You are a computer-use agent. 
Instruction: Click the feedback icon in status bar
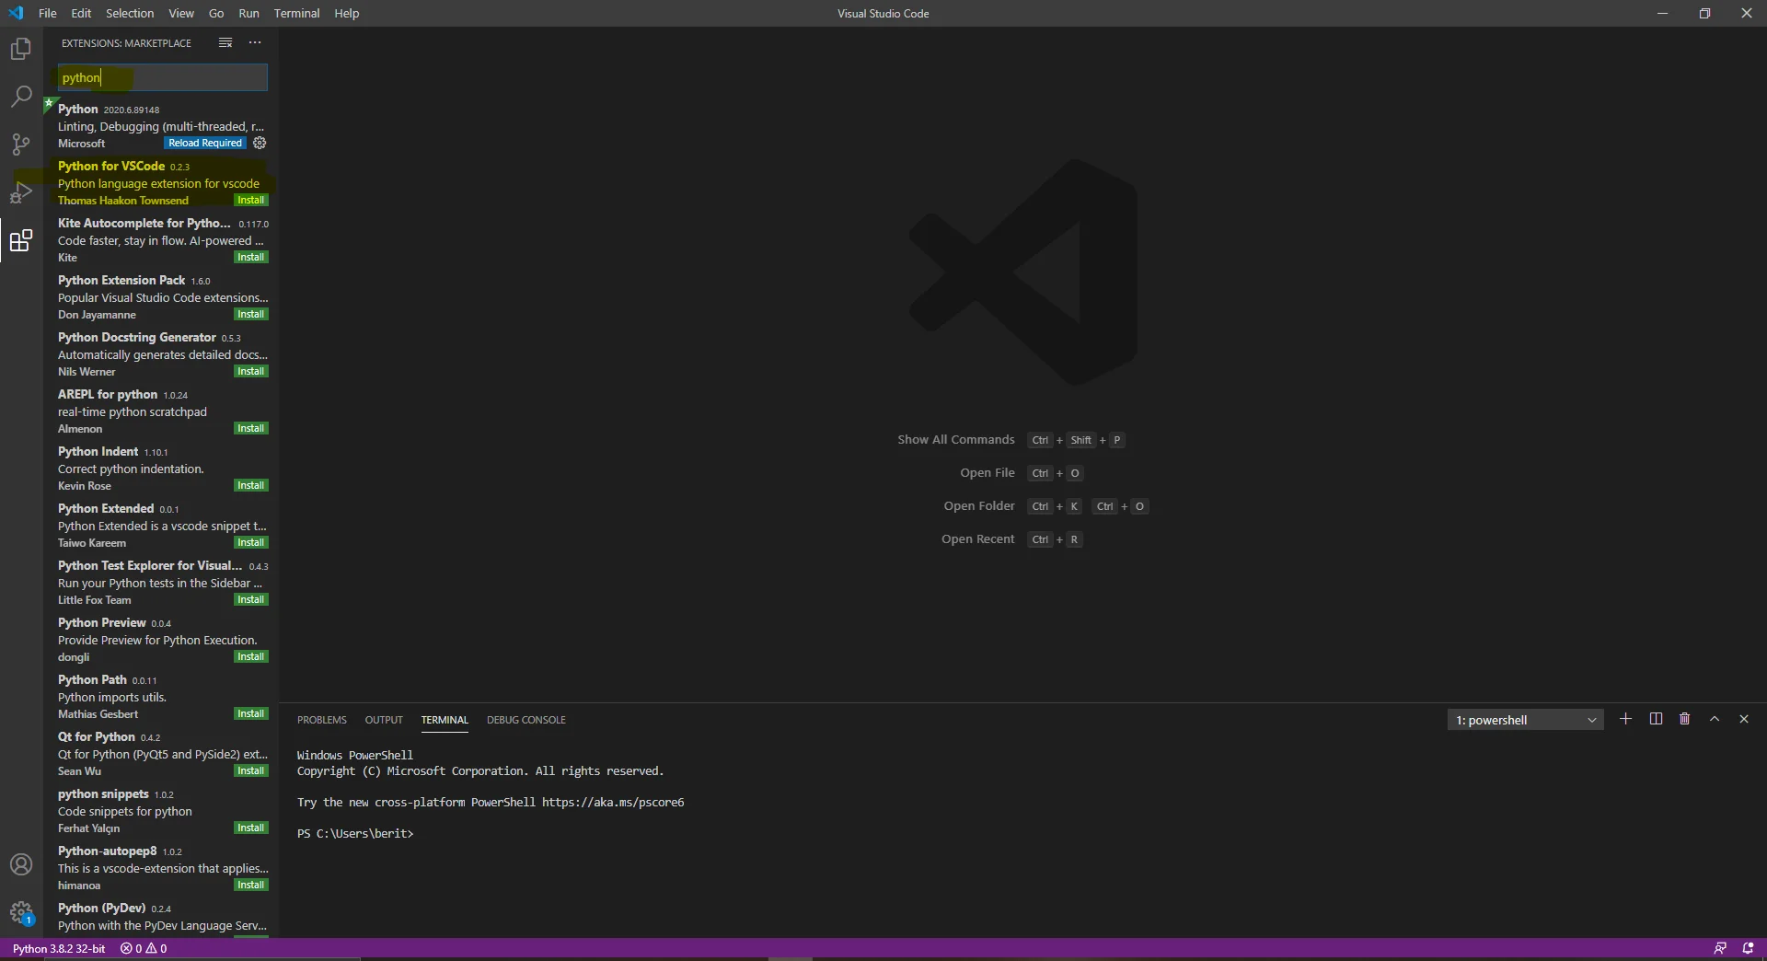coord(1719,948)
